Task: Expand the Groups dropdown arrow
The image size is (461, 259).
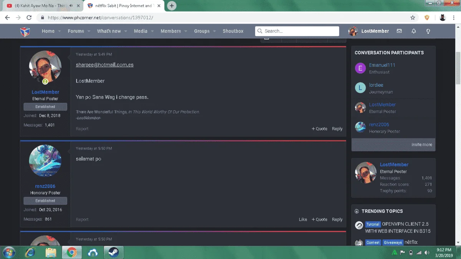Action: [x=214, y=31]
